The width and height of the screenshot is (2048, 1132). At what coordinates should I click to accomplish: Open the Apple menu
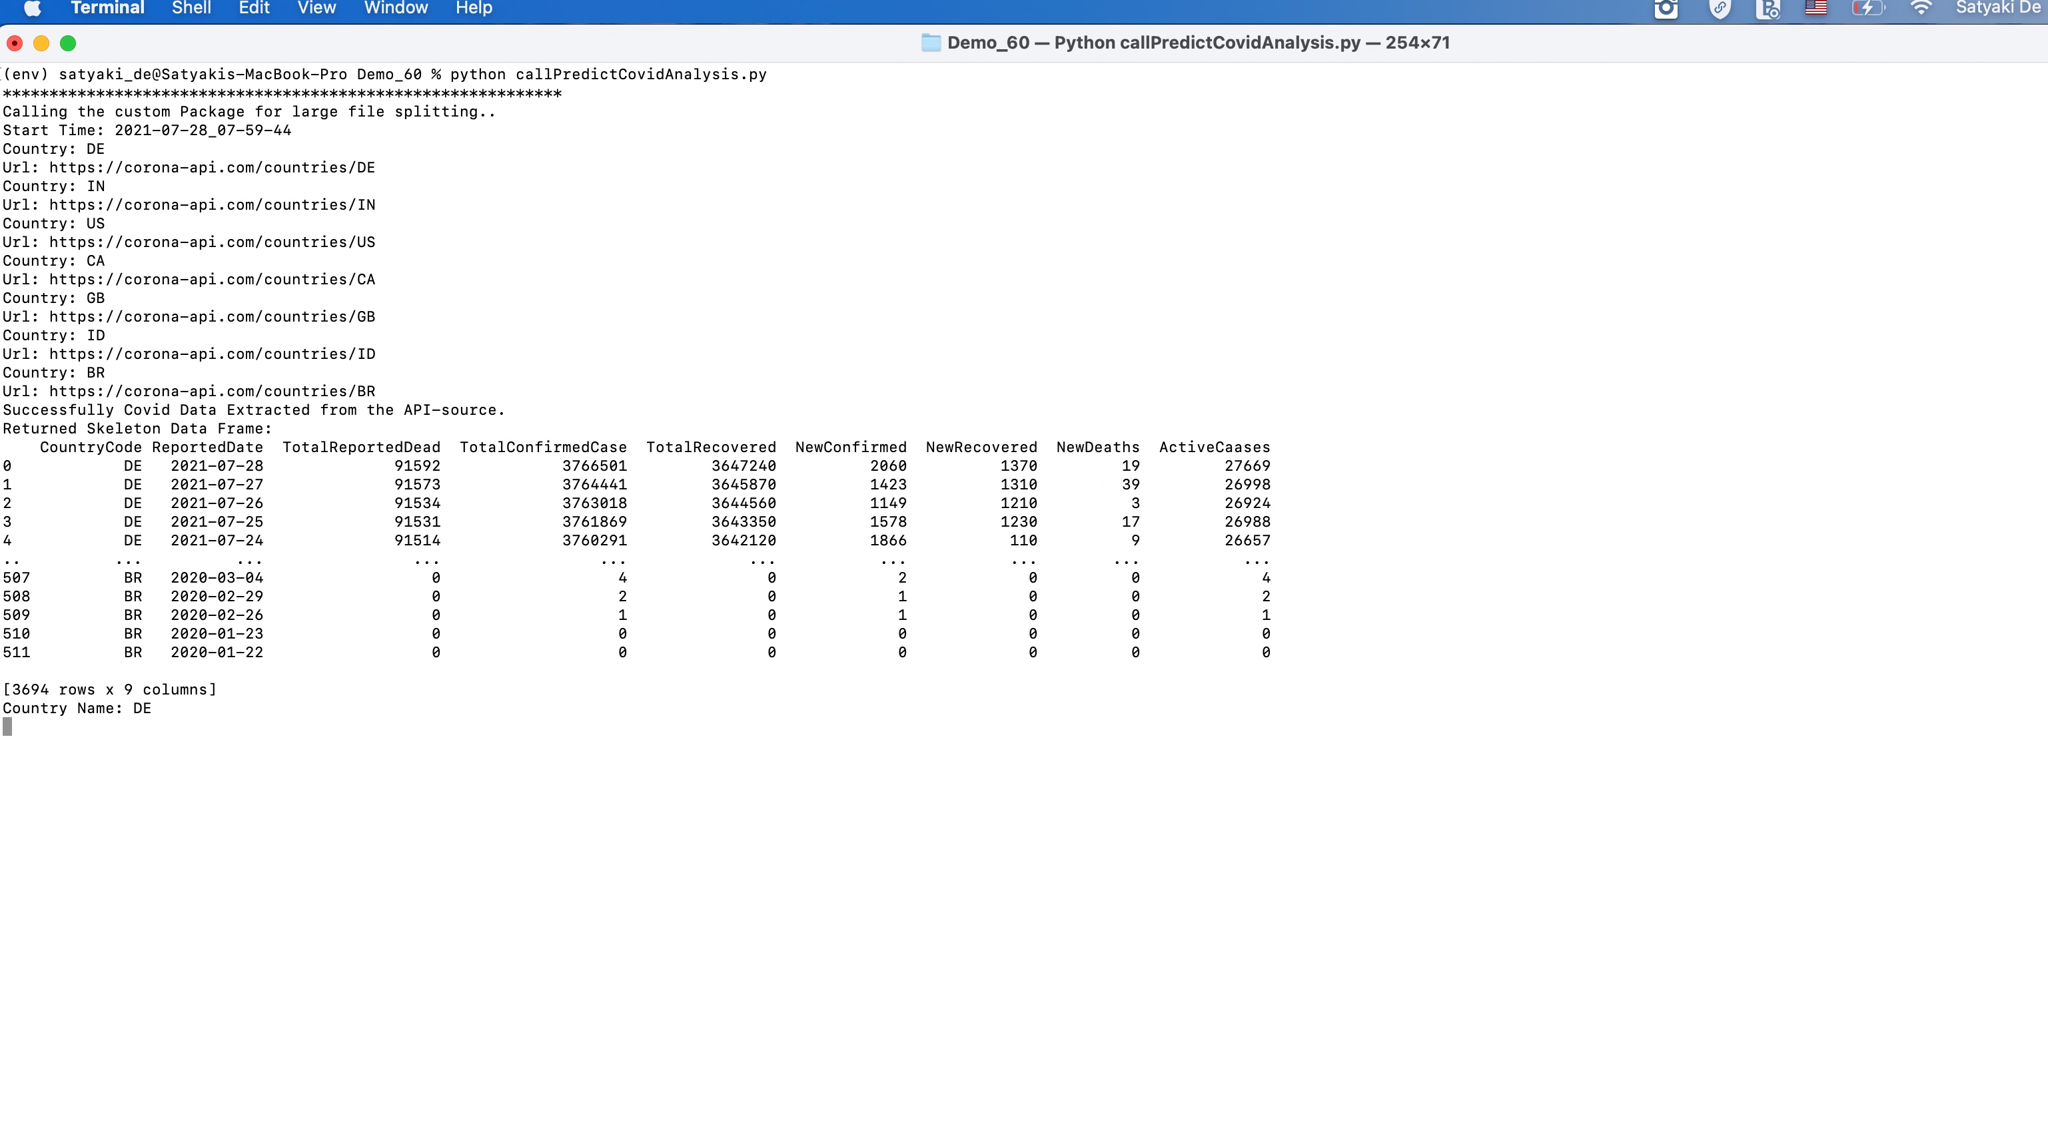(x=32, y=8)
